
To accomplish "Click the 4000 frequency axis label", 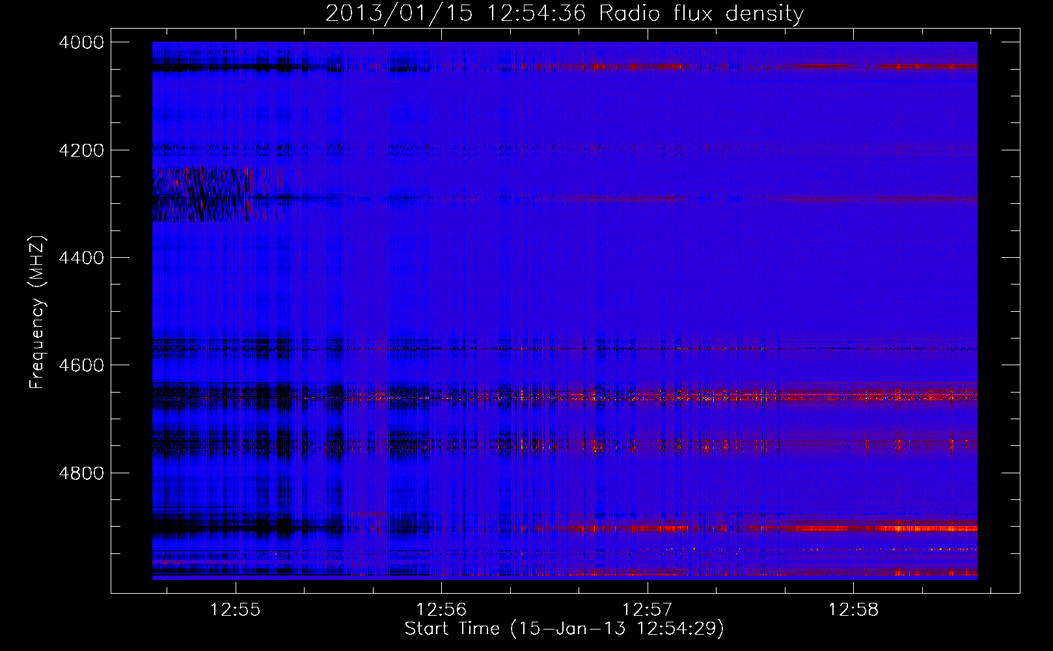I will click(x=81, y=42).
